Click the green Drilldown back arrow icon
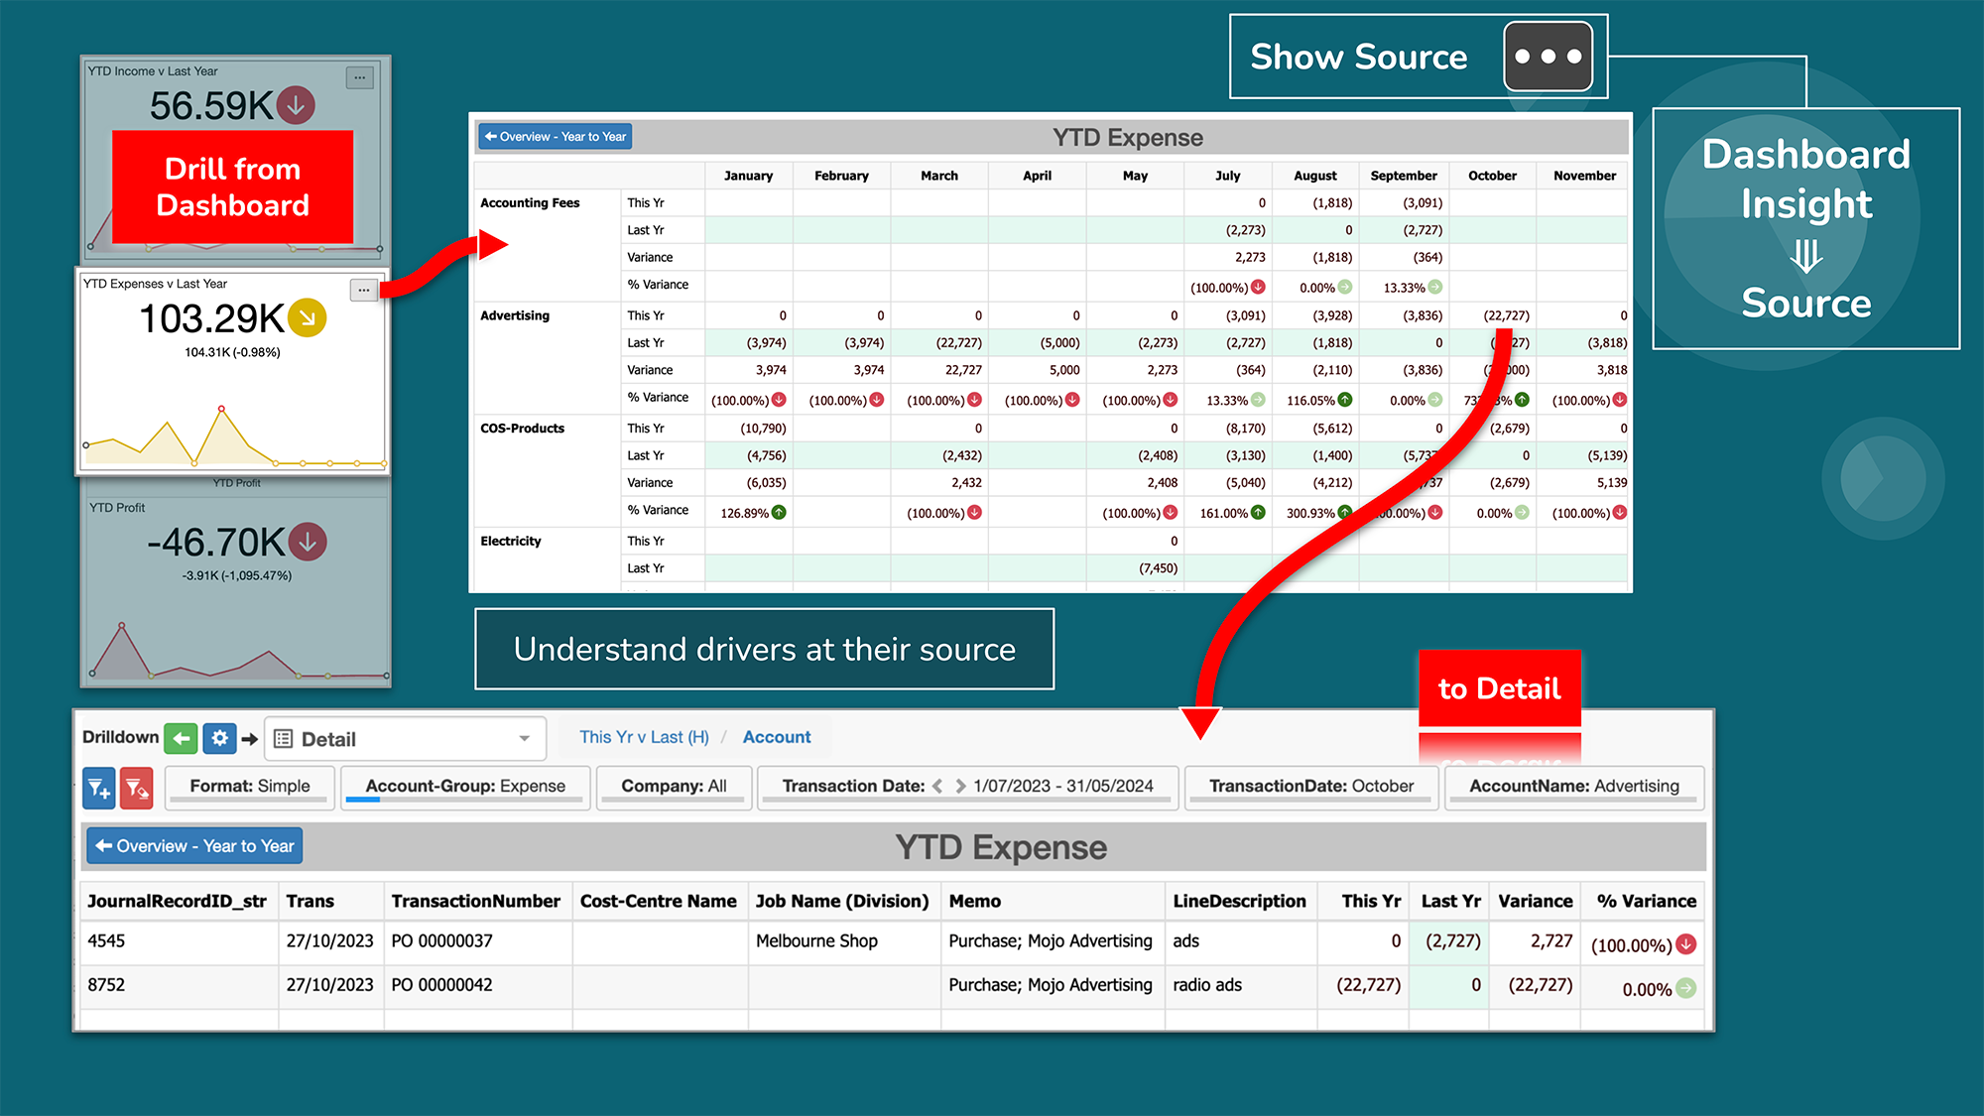 coord(180,738)
